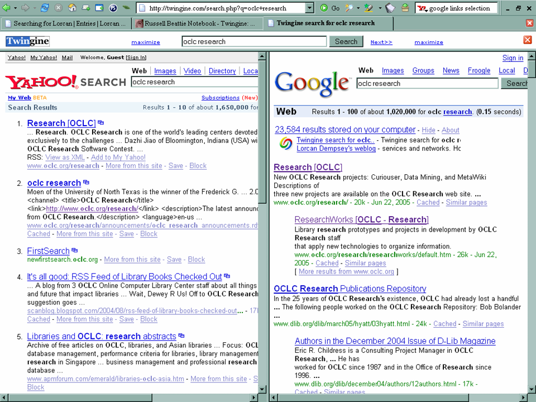Open Yahoo search engine selector dropdown

coord(423,8)
